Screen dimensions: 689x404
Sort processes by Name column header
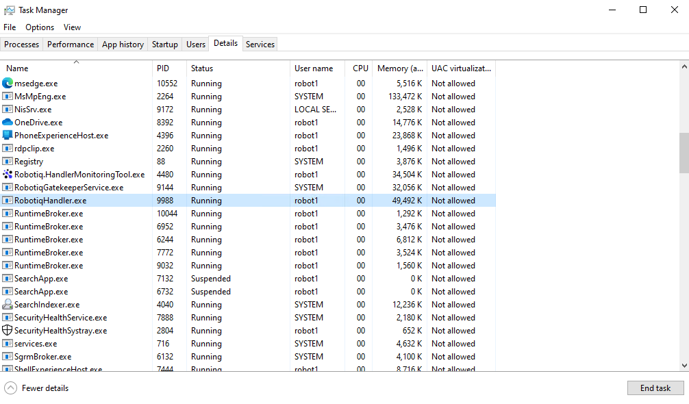[x=77, y=68]
